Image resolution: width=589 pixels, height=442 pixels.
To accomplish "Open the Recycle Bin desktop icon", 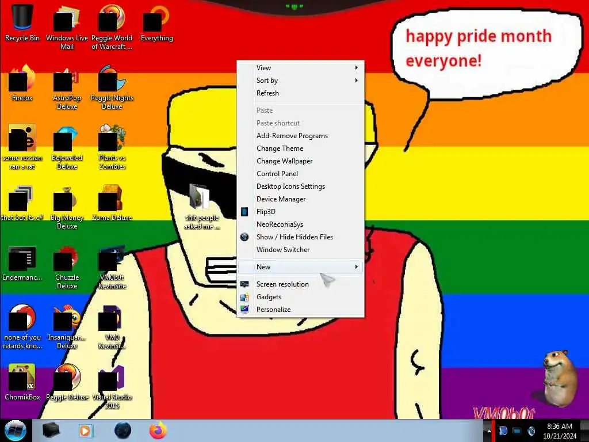I will pos(22,22).
